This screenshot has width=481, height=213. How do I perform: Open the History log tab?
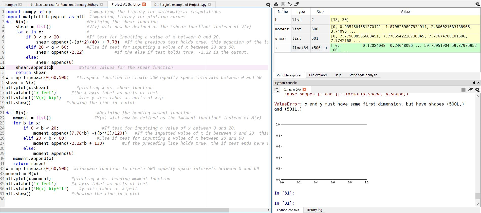314,210
